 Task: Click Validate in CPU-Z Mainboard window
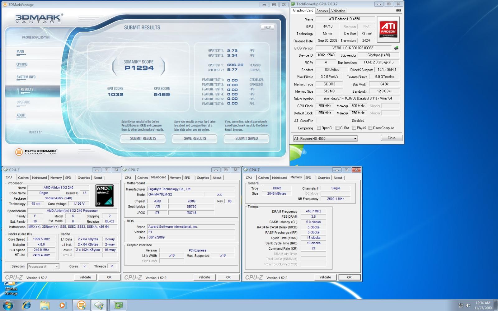click(204, 277)
